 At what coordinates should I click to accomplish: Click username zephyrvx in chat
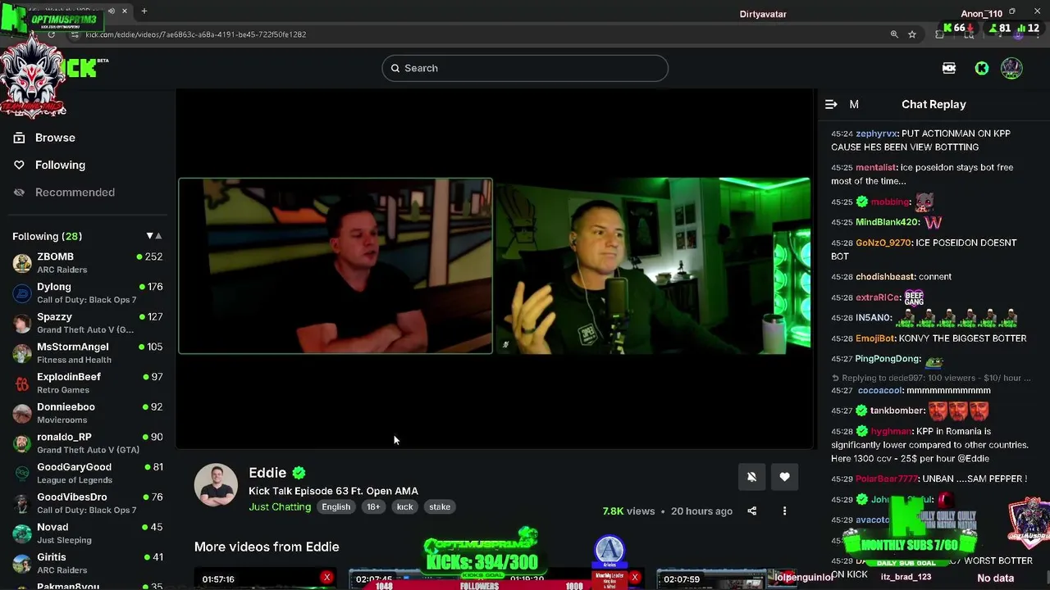coord(876,134)
